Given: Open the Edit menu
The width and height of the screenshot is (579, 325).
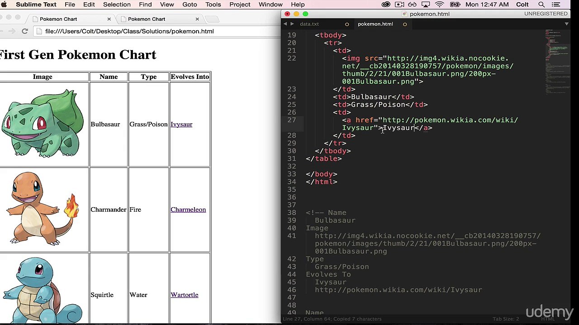Looking at the screenshot, I should [x=89, y=5].
